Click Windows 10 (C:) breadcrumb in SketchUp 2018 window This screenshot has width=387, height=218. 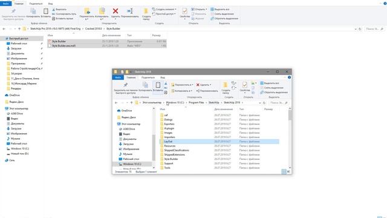pyautogui.click(x=175, y=102)
